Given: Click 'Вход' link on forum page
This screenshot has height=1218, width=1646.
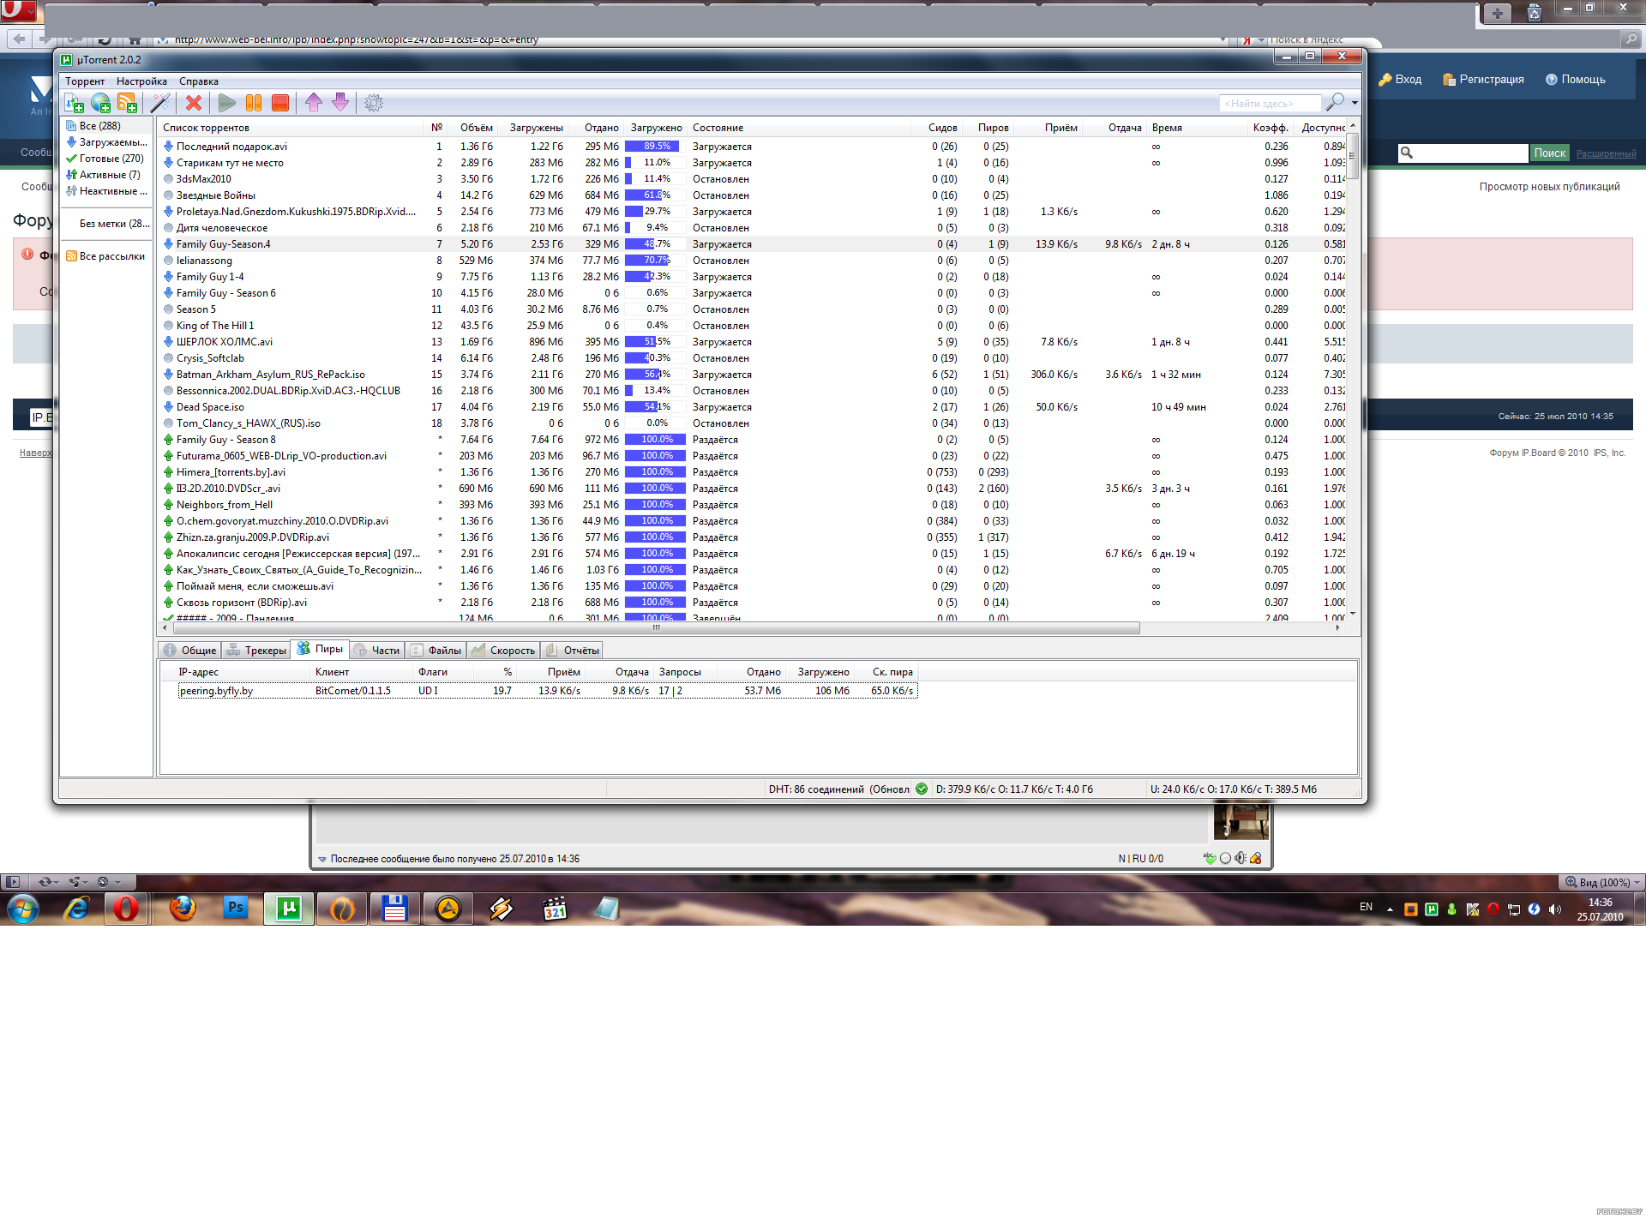Looking at the screenshot, I should click(1400, 80).
